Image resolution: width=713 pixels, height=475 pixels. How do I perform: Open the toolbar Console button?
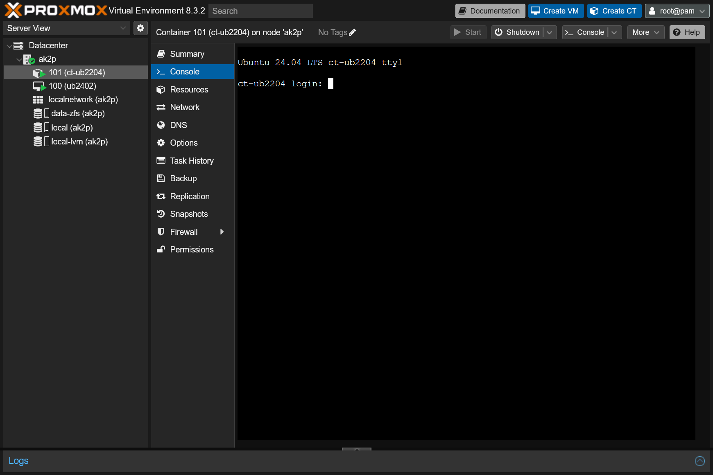coord(585,32)
